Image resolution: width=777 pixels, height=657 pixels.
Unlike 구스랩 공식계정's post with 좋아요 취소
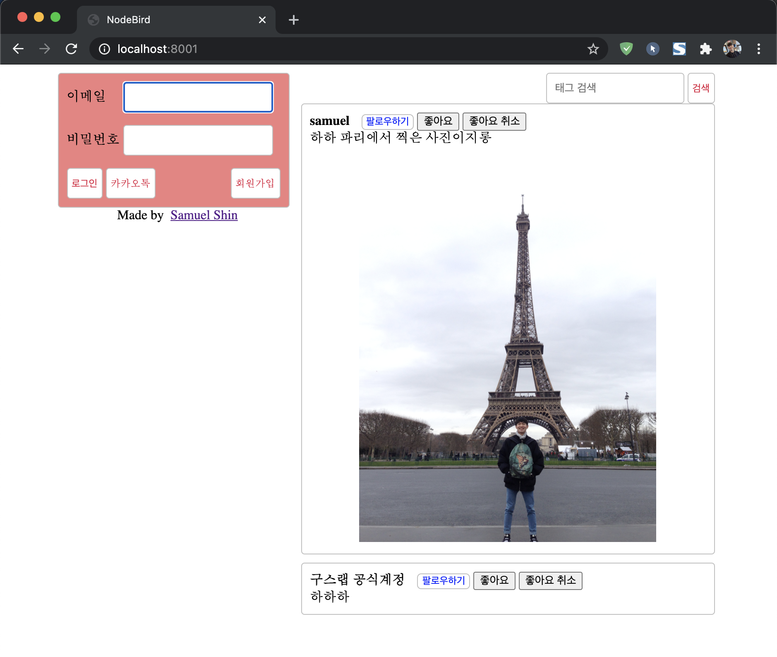coord(551,580)
